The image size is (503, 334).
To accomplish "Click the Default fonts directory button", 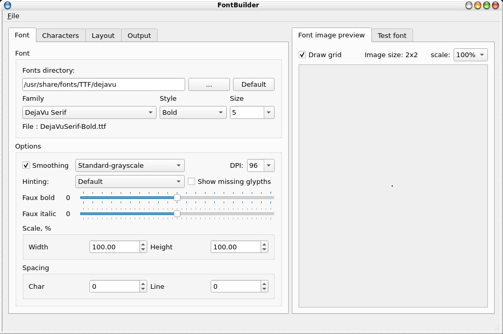I will click(x=254, y=85).
